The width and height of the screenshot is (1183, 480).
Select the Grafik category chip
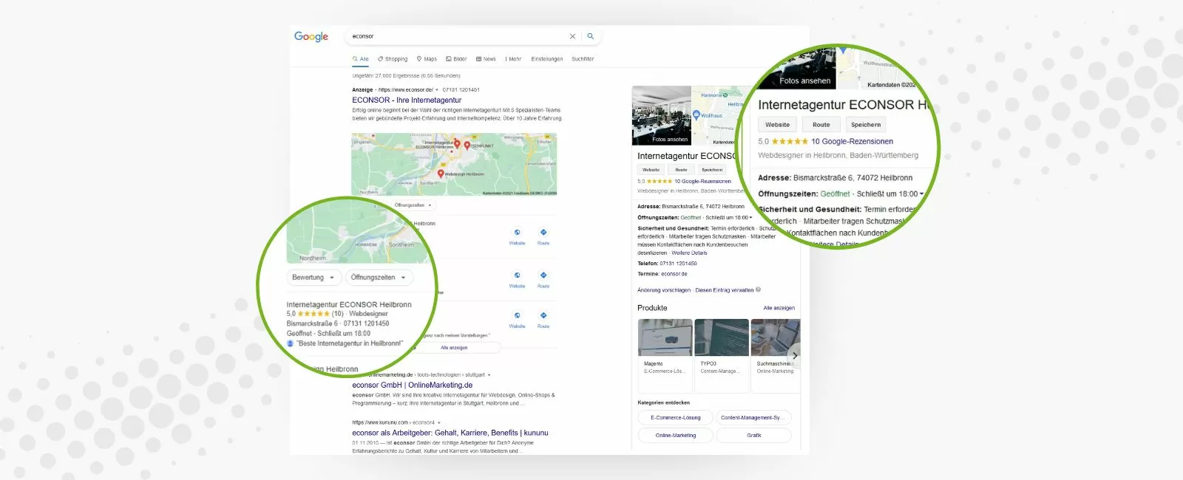[x=753, y=436]
